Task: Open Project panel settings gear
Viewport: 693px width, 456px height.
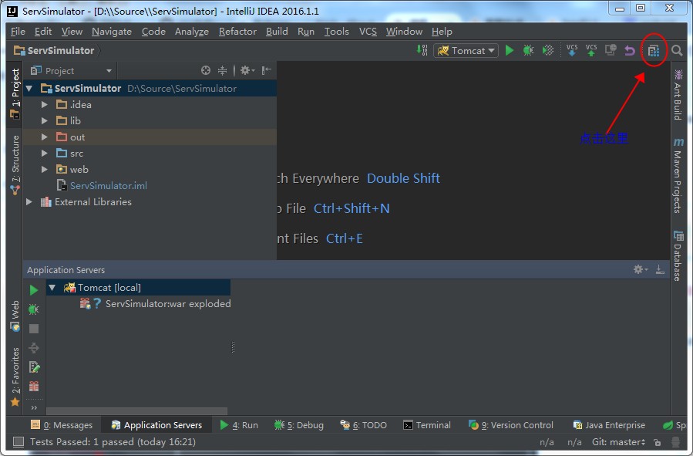Action: [247, 70]
